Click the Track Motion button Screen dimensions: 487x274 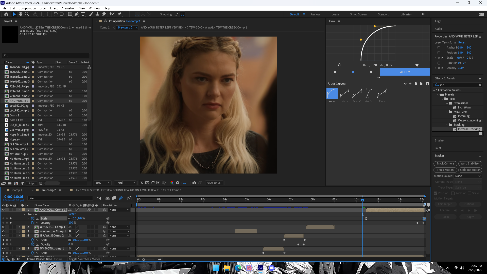445,170
